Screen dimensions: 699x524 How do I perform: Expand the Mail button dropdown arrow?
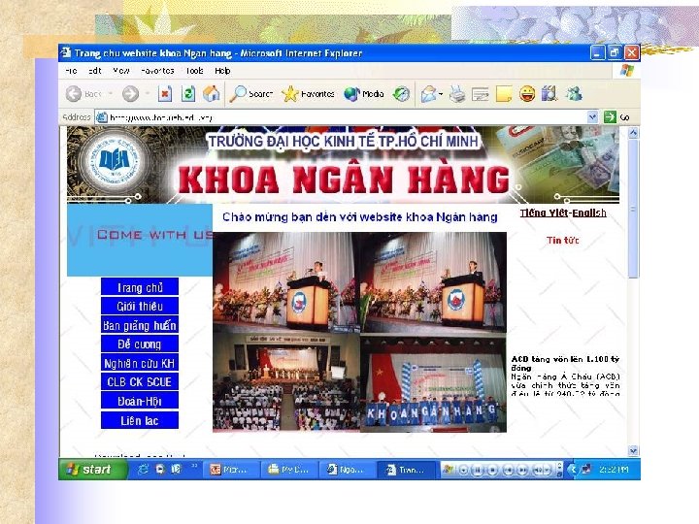click(441, 94)
